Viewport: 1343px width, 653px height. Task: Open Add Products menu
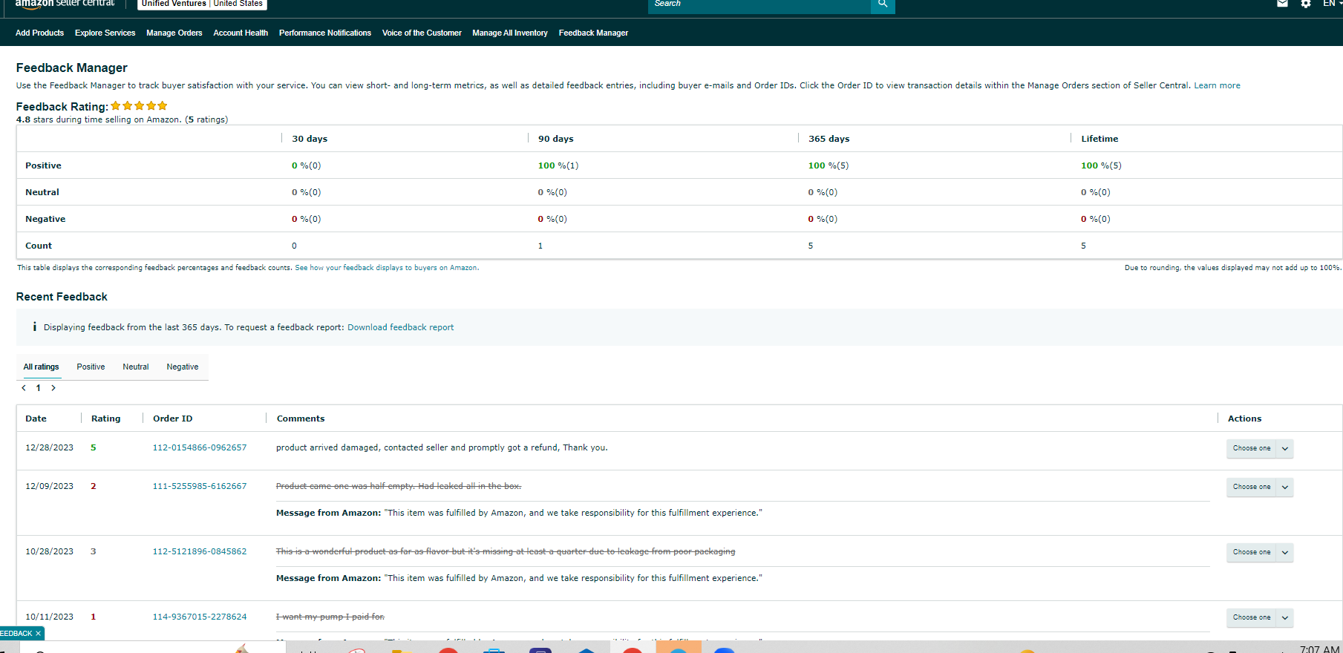(39, 33)
